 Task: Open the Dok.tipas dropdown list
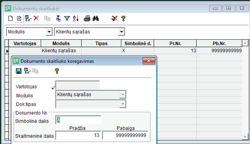click(x=122, y=104)
